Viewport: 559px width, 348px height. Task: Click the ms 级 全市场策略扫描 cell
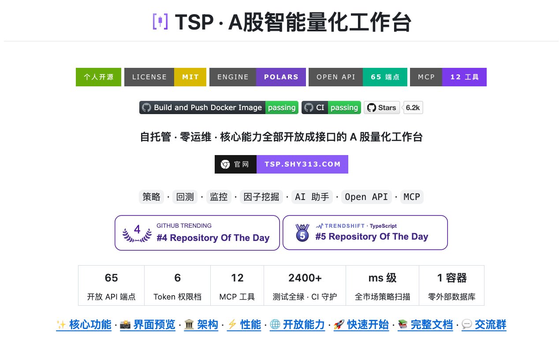[x=383, y=285]
